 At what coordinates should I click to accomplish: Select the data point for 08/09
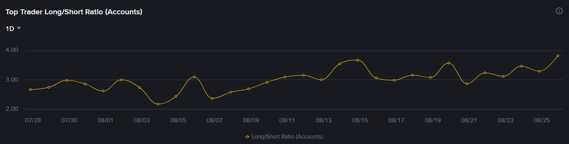(249, 89)
